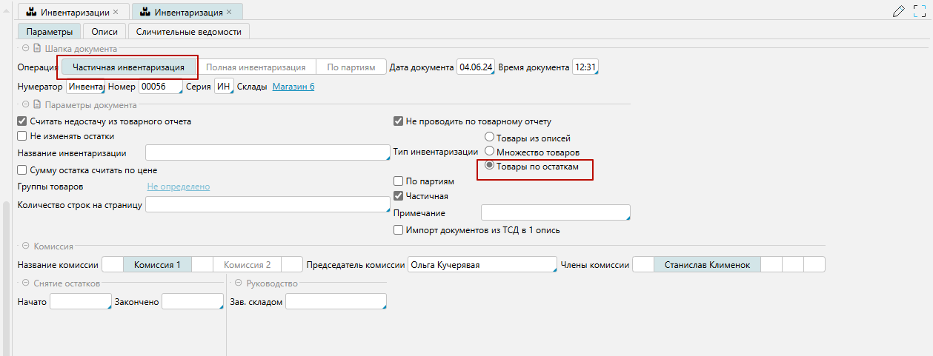The height and width of the screenshot is (356, 933).
Task: Click the Параметры документа document icon
Action: coord(36,104)
